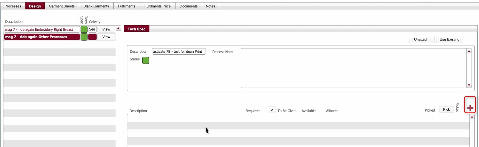479x147 pixels.
Task: Click green Tech Spec square for Other Processes
Action: pos(84,37)
